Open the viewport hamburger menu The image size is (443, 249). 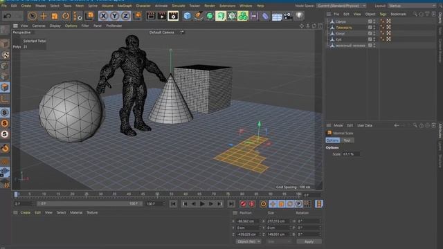tap(15, 26)
